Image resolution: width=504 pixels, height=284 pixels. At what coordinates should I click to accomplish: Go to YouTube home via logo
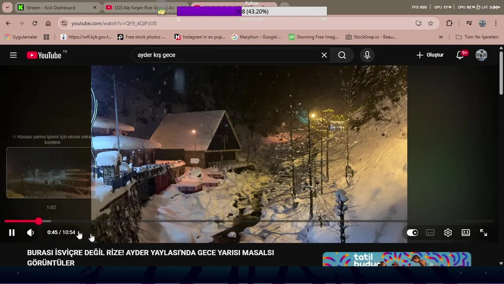pos(44,55)
